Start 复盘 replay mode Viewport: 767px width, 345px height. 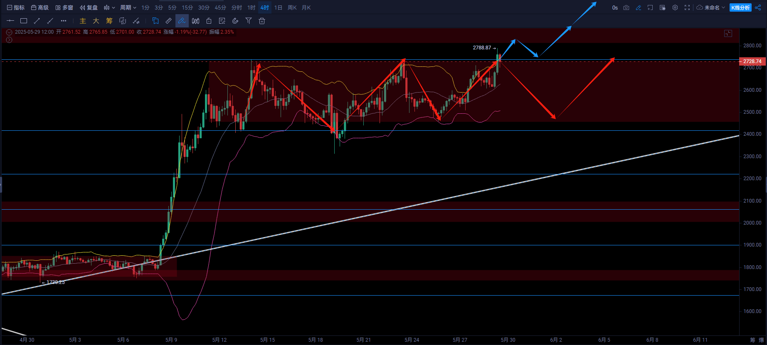click(x=89, y=7)
